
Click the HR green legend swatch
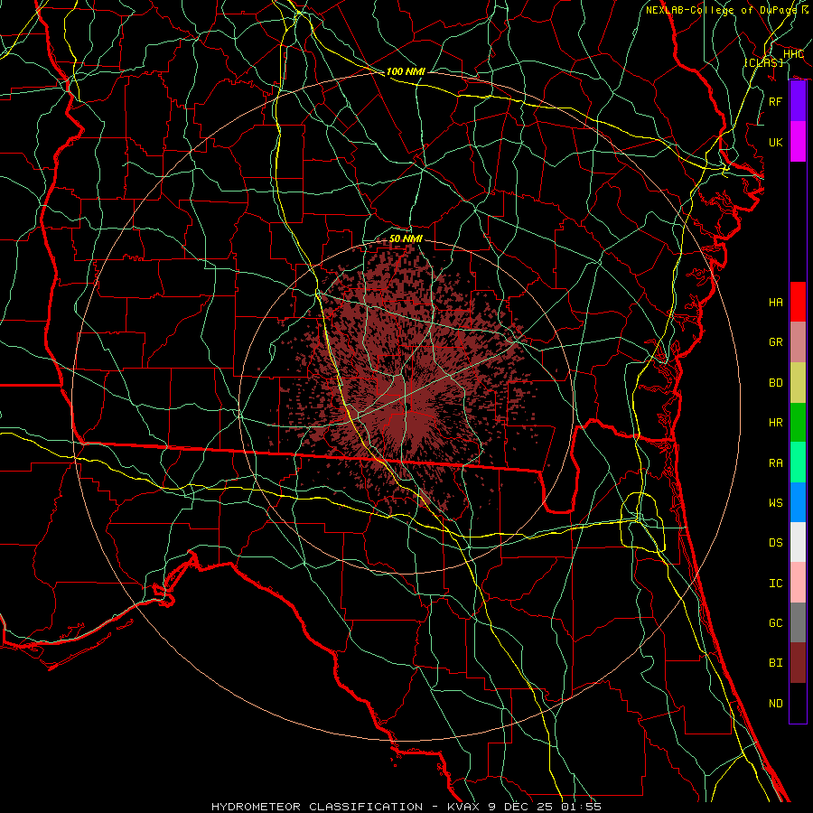point(798,423)
